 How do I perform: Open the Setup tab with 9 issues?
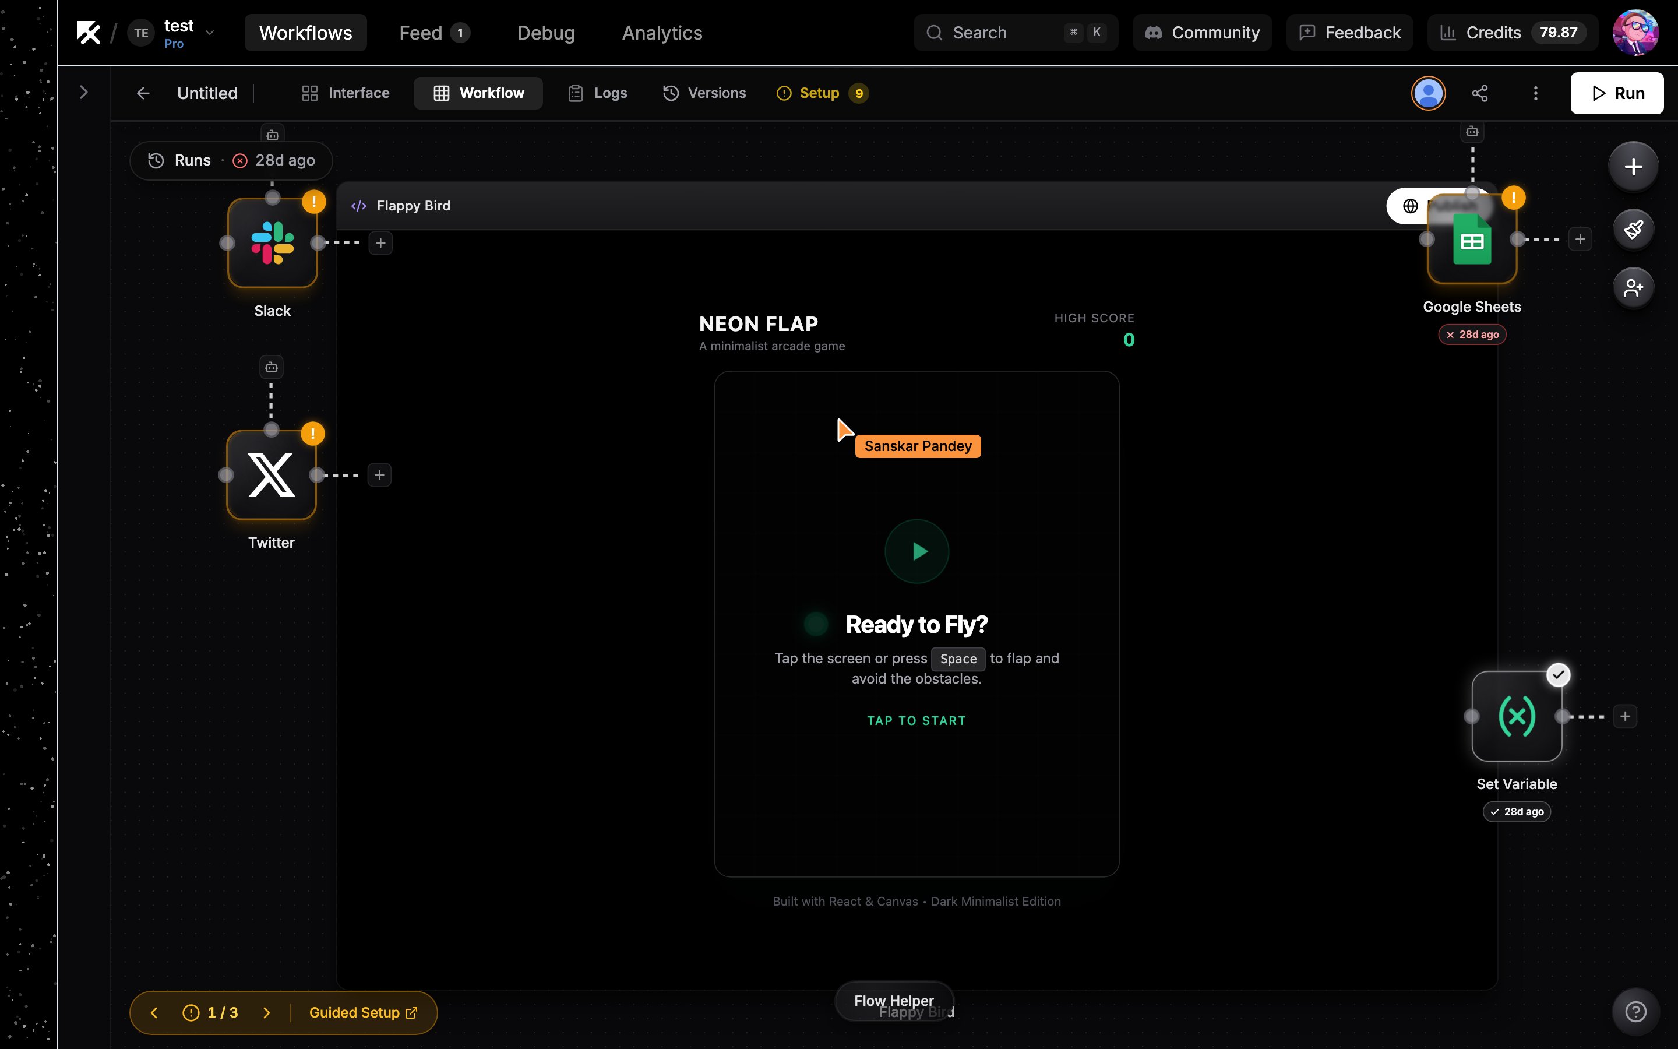[822, 93]
